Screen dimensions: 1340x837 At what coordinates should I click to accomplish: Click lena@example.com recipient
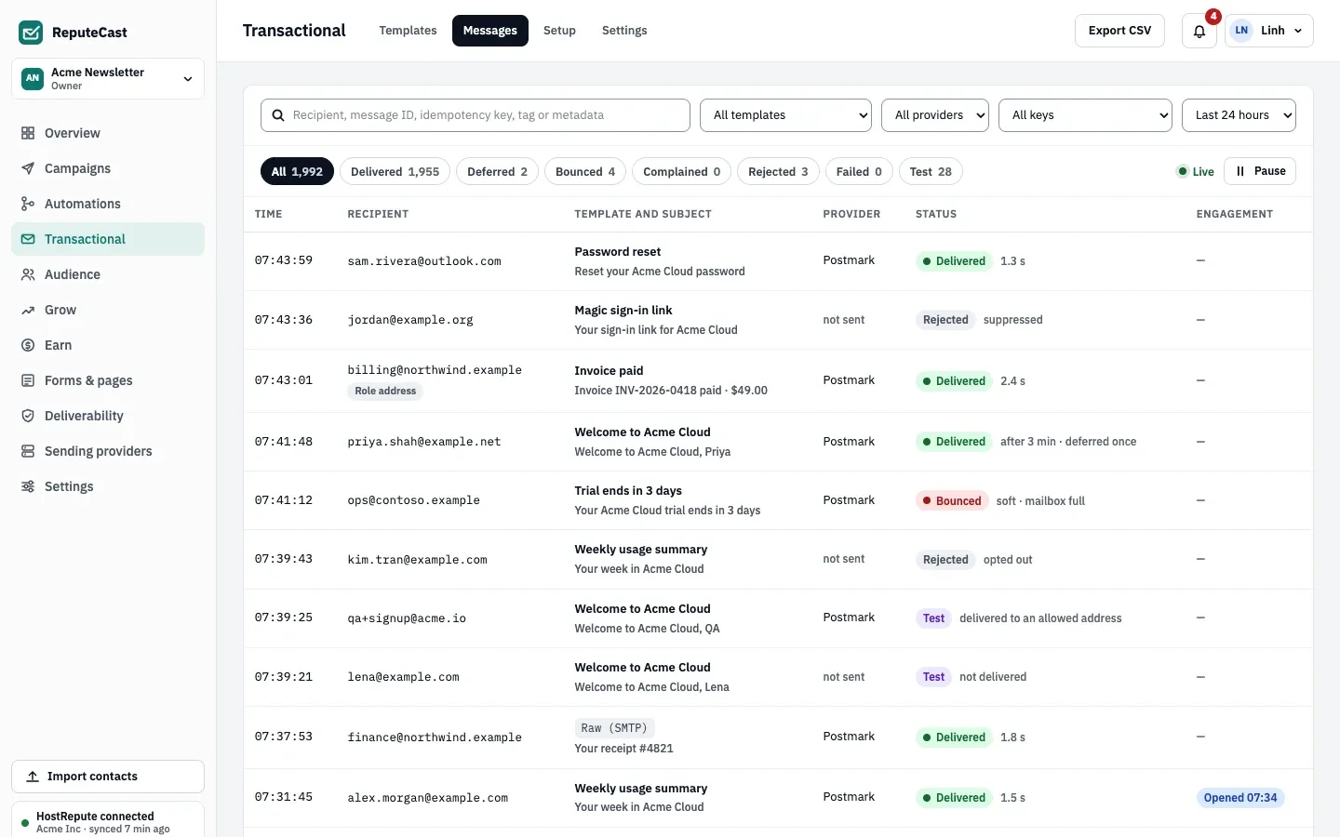coord(404,677)
